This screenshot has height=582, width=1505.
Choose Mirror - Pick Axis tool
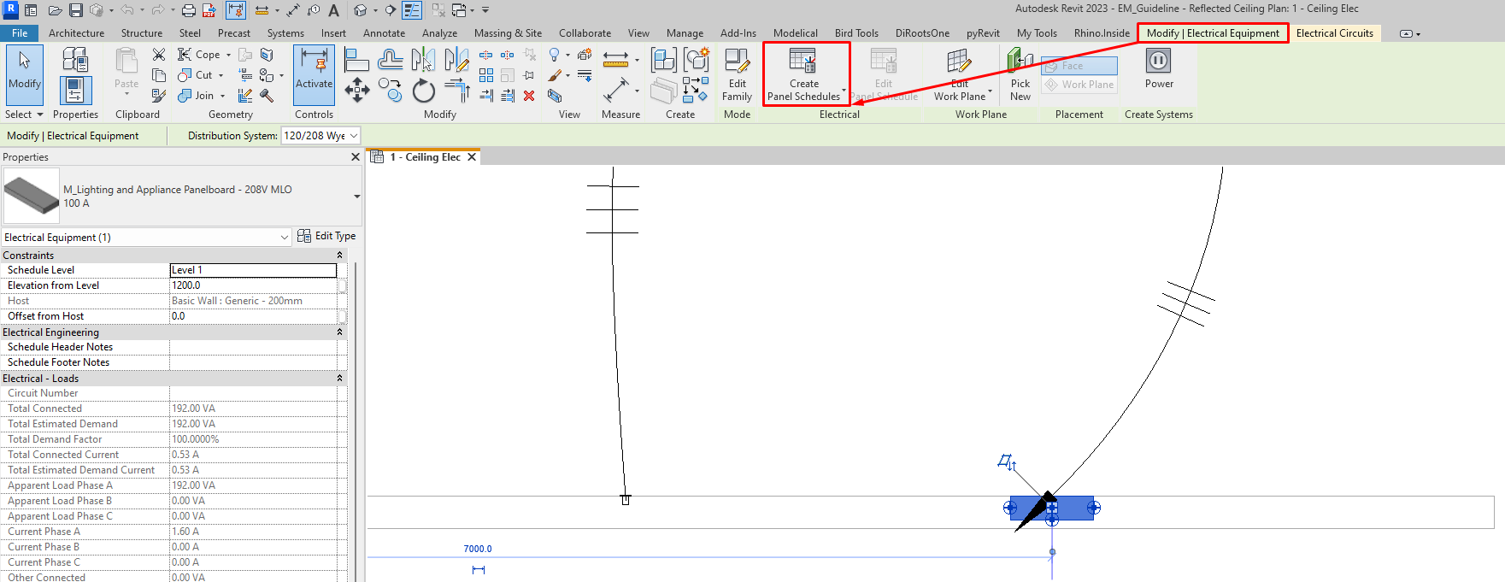[423, 60]
